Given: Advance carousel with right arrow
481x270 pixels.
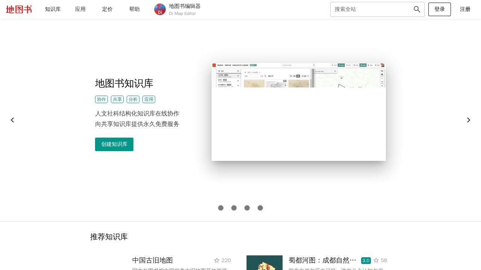Looking at the screenshot, I should (x=469, y=120).
